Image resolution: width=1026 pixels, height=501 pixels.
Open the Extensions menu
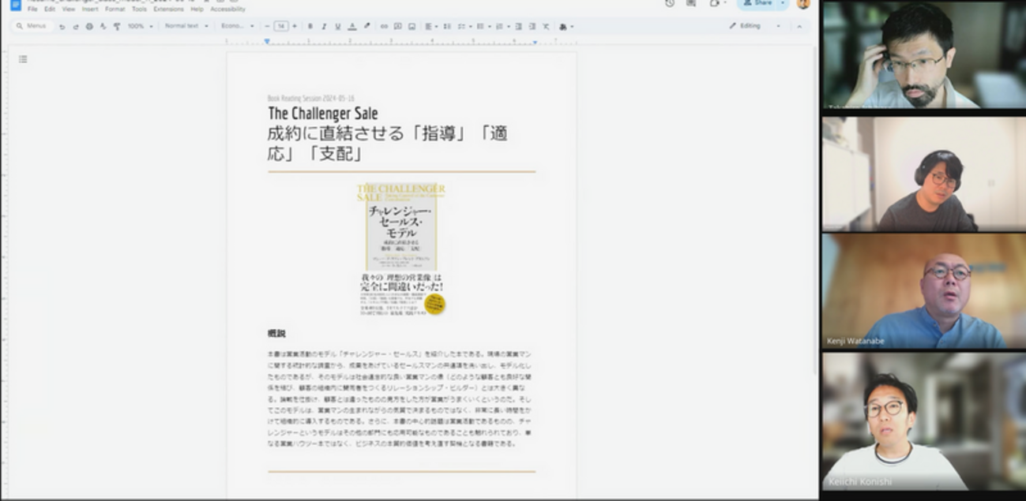pyautogui.click(x=168, y=9)
